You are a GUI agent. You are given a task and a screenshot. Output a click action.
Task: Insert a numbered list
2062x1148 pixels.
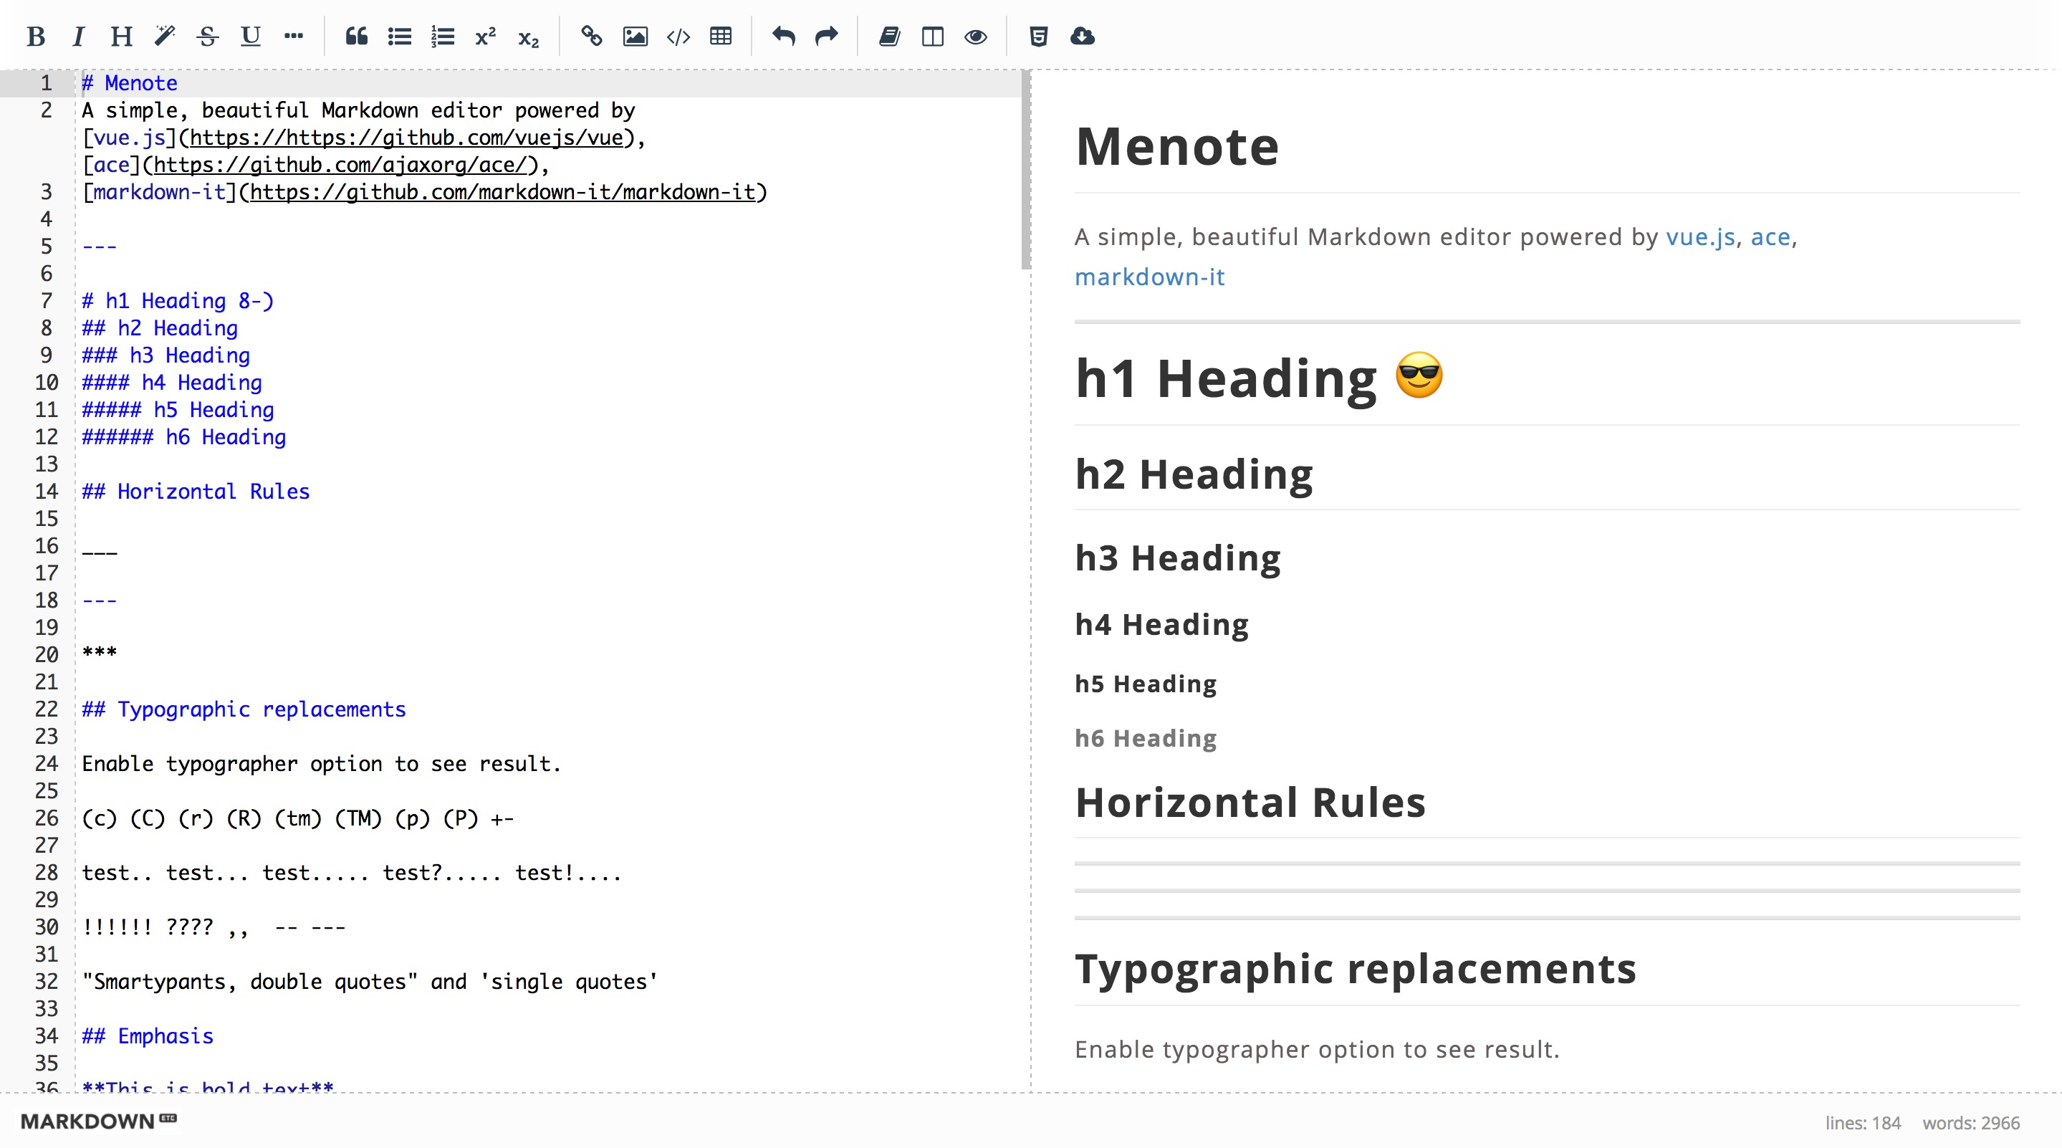click(443, 36)
